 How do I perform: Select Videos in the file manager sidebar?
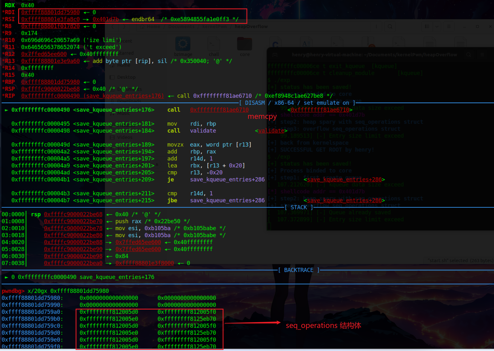(x=125, y=137)
